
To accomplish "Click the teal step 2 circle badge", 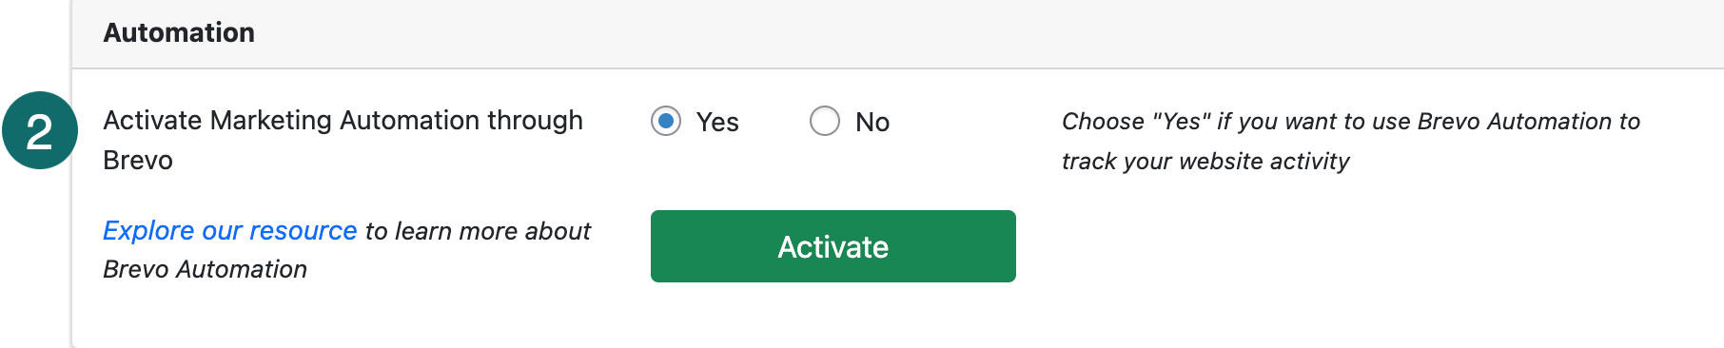I will tap(39, 130).
